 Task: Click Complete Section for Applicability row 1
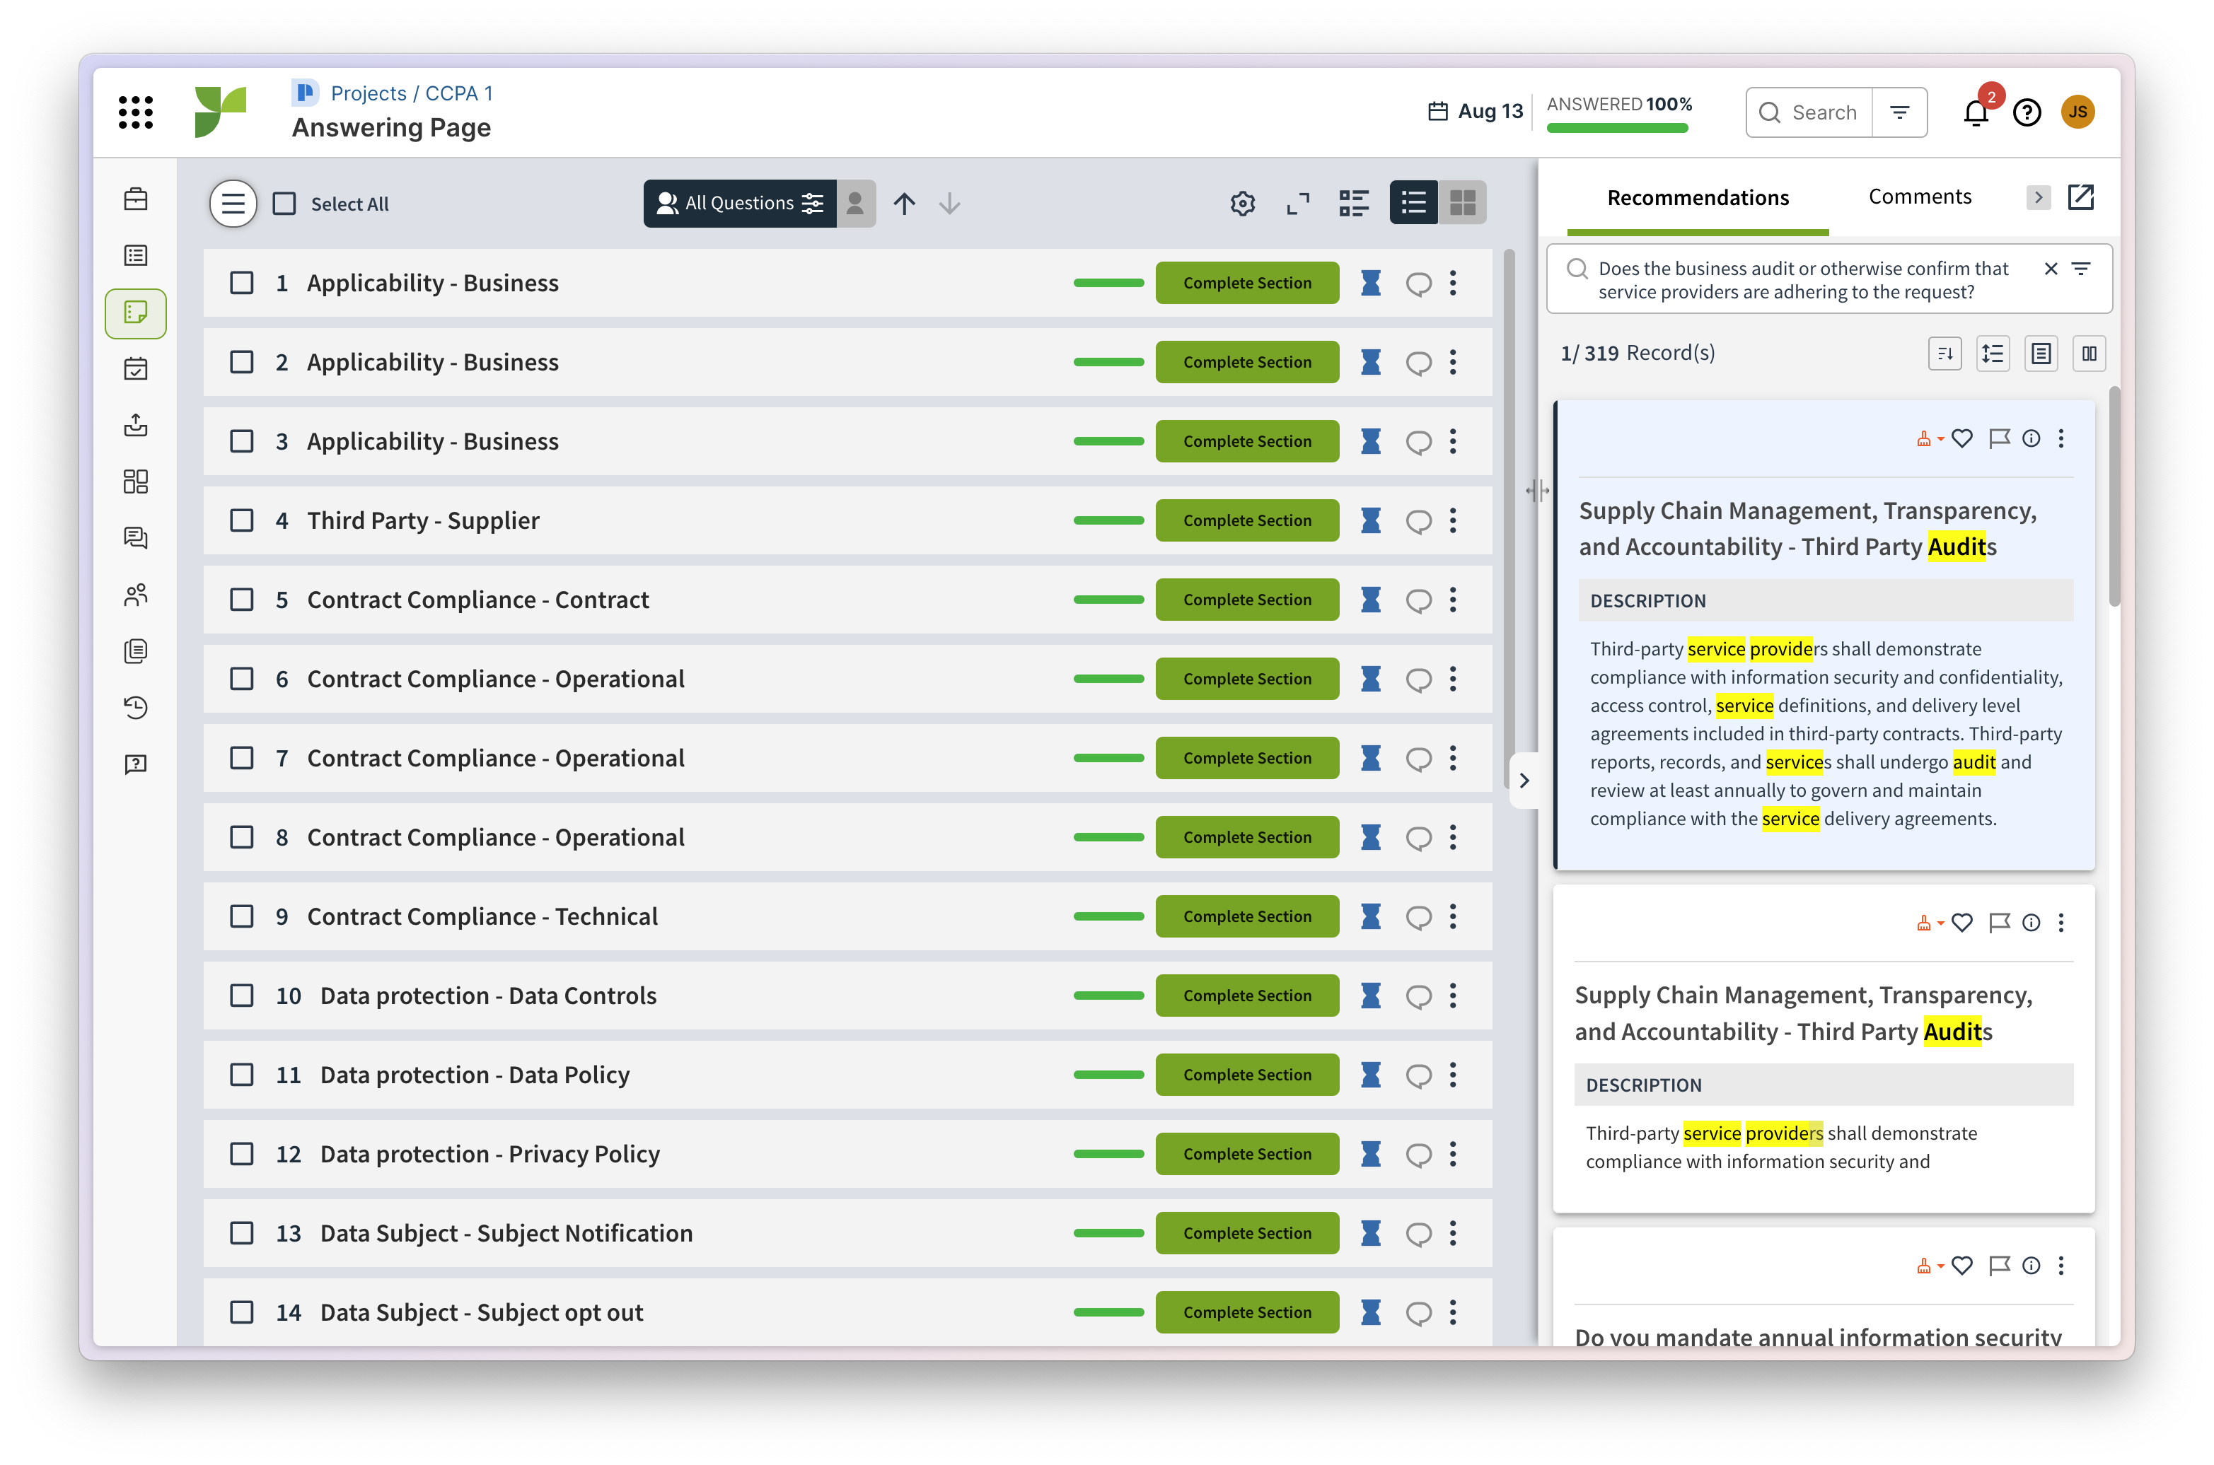click(1247, 283)
